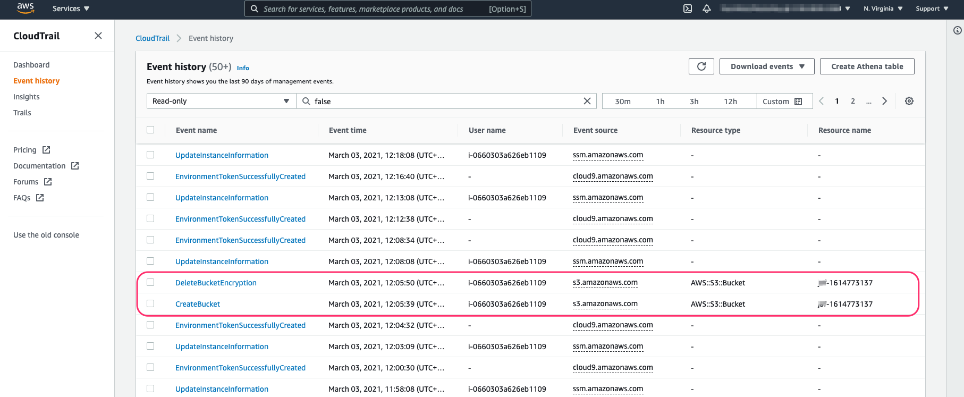Open the N. Virginia region selector

pyautogui.click(x=883, y=9)
